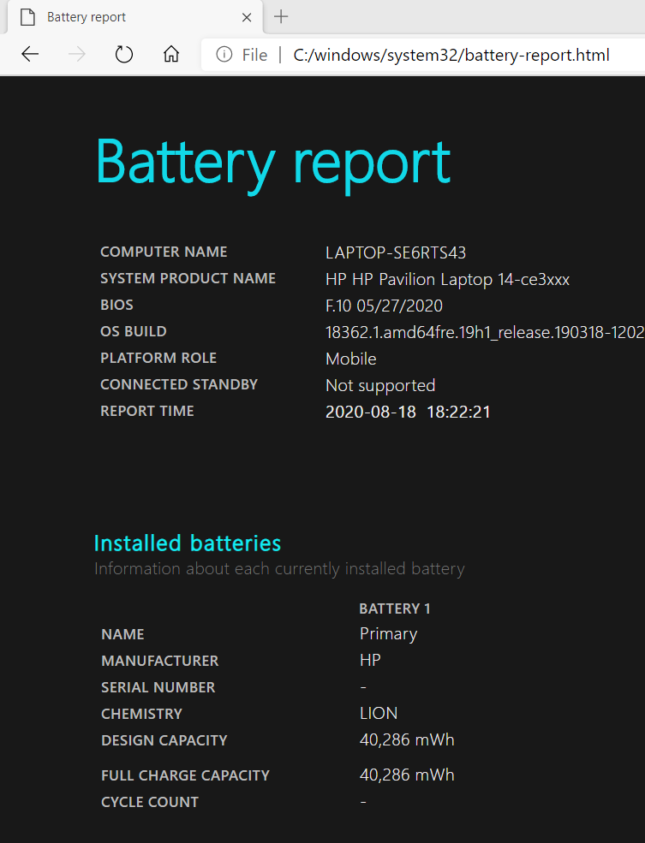This screenshot has height=843, width=645.
Task: Select the Battery report browser tab
Action: 135,17
